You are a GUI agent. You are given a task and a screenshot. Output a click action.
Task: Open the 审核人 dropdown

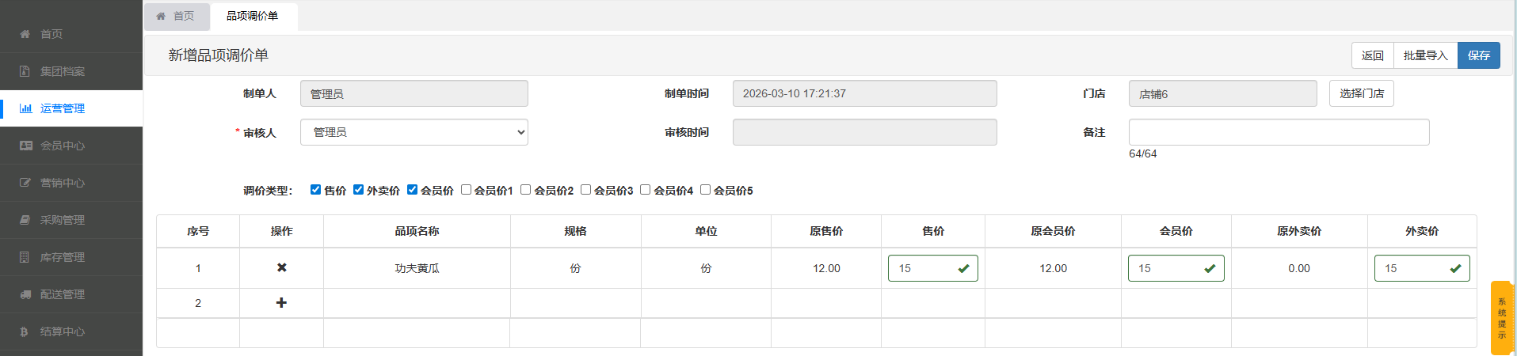pos(414,132)
